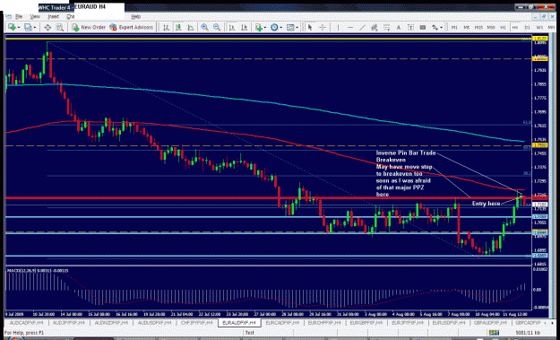The height and width of the screenshot is (340, 560).
Task: Switch to the EURUSDFXF,H4 chart tab
Action: 450,322
